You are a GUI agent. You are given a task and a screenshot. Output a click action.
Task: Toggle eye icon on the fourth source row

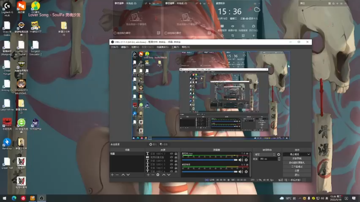point(171,164)
